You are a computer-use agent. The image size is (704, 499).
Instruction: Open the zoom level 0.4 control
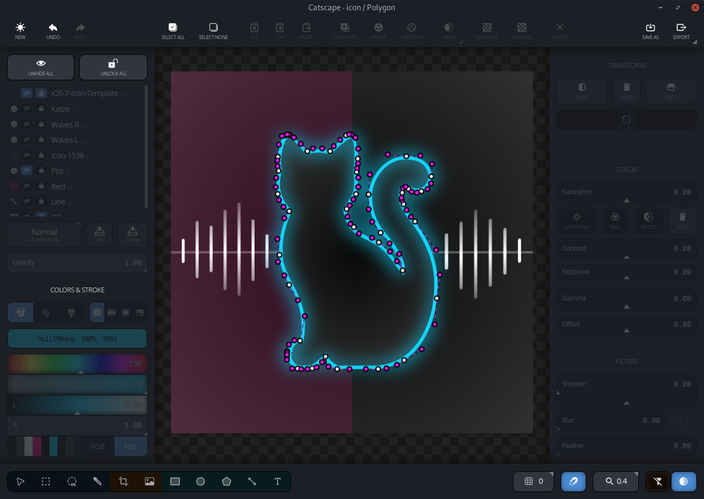click(617, 481)
